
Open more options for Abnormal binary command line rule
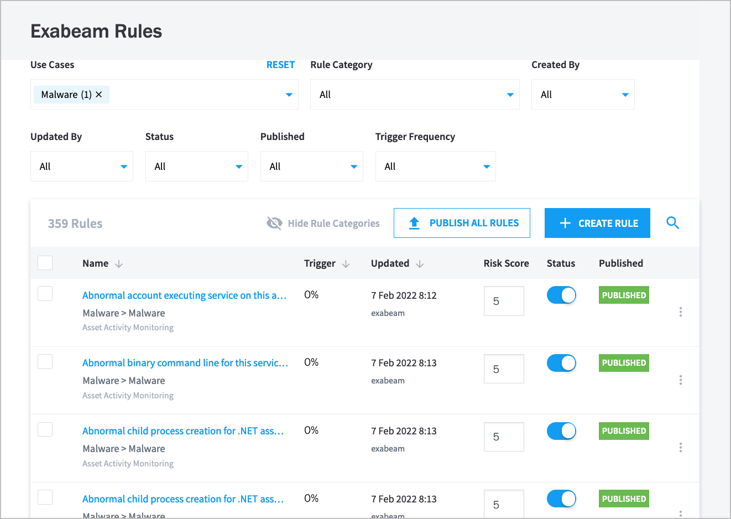pyautogui.click(x=681, y=380)
